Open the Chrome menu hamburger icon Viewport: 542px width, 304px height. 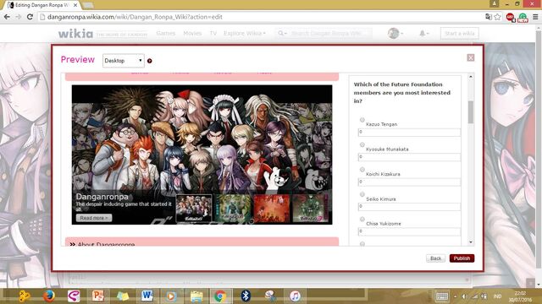[x=535, y=17]
